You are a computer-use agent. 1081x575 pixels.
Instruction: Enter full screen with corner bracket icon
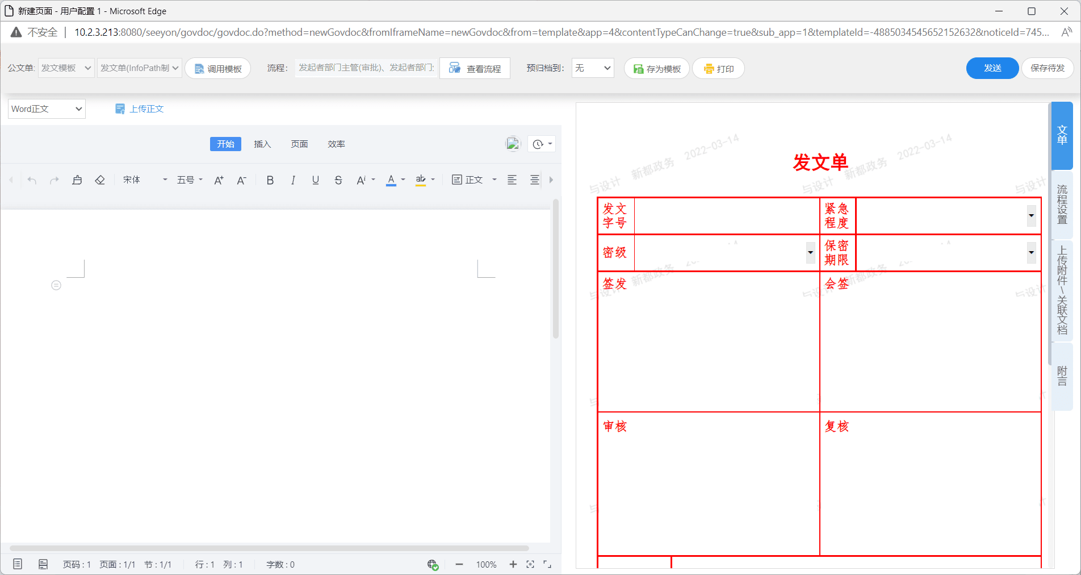547,564
